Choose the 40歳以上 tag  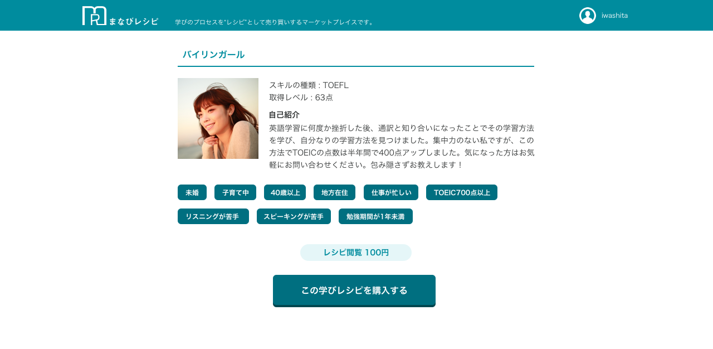(x=285, y=192)
